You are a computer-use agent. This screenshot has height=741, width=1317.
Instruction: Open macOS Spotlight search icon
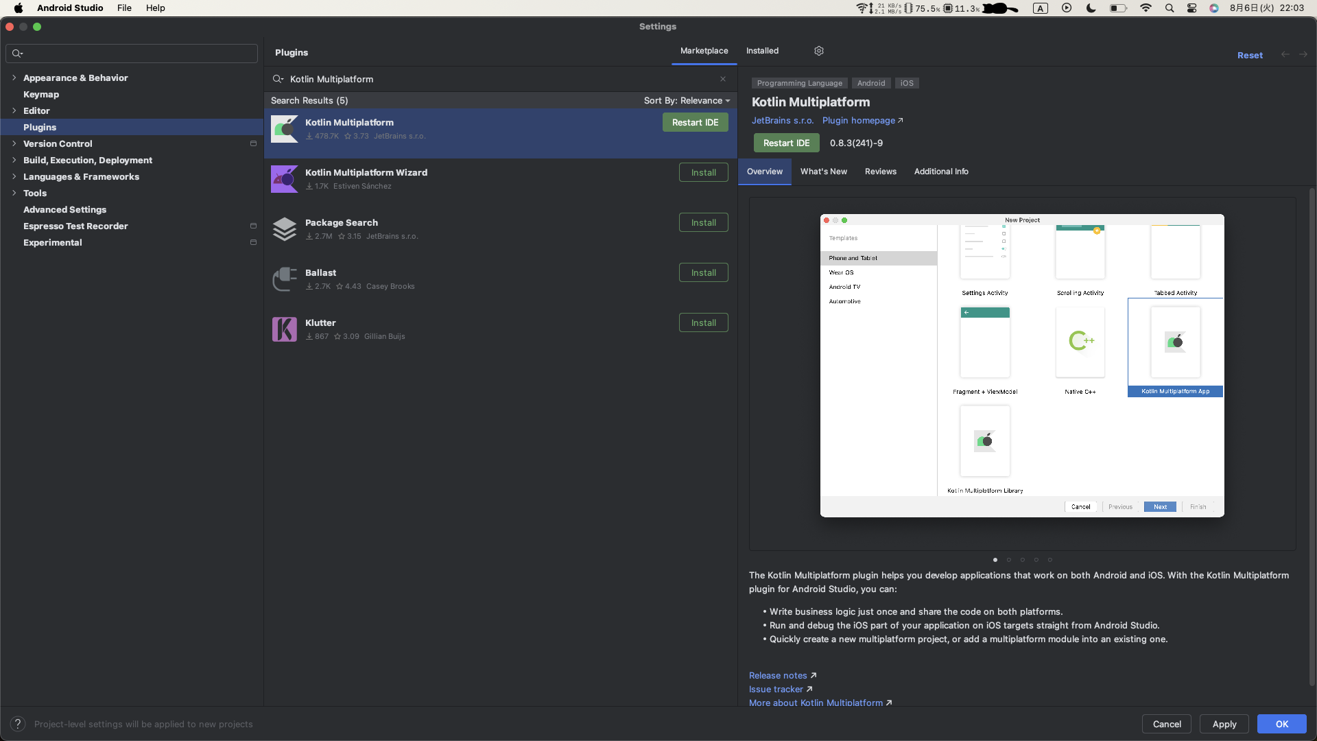tap(1170, 8)
